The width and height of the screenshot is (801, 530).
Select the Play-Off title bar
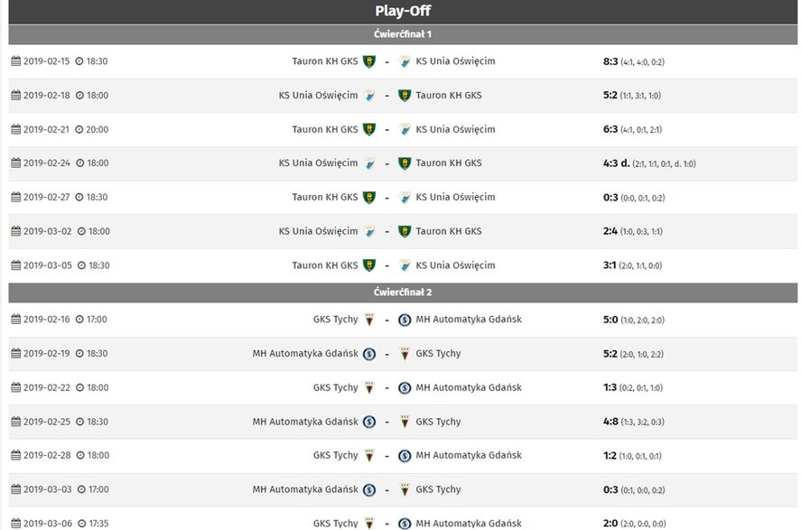403,11
